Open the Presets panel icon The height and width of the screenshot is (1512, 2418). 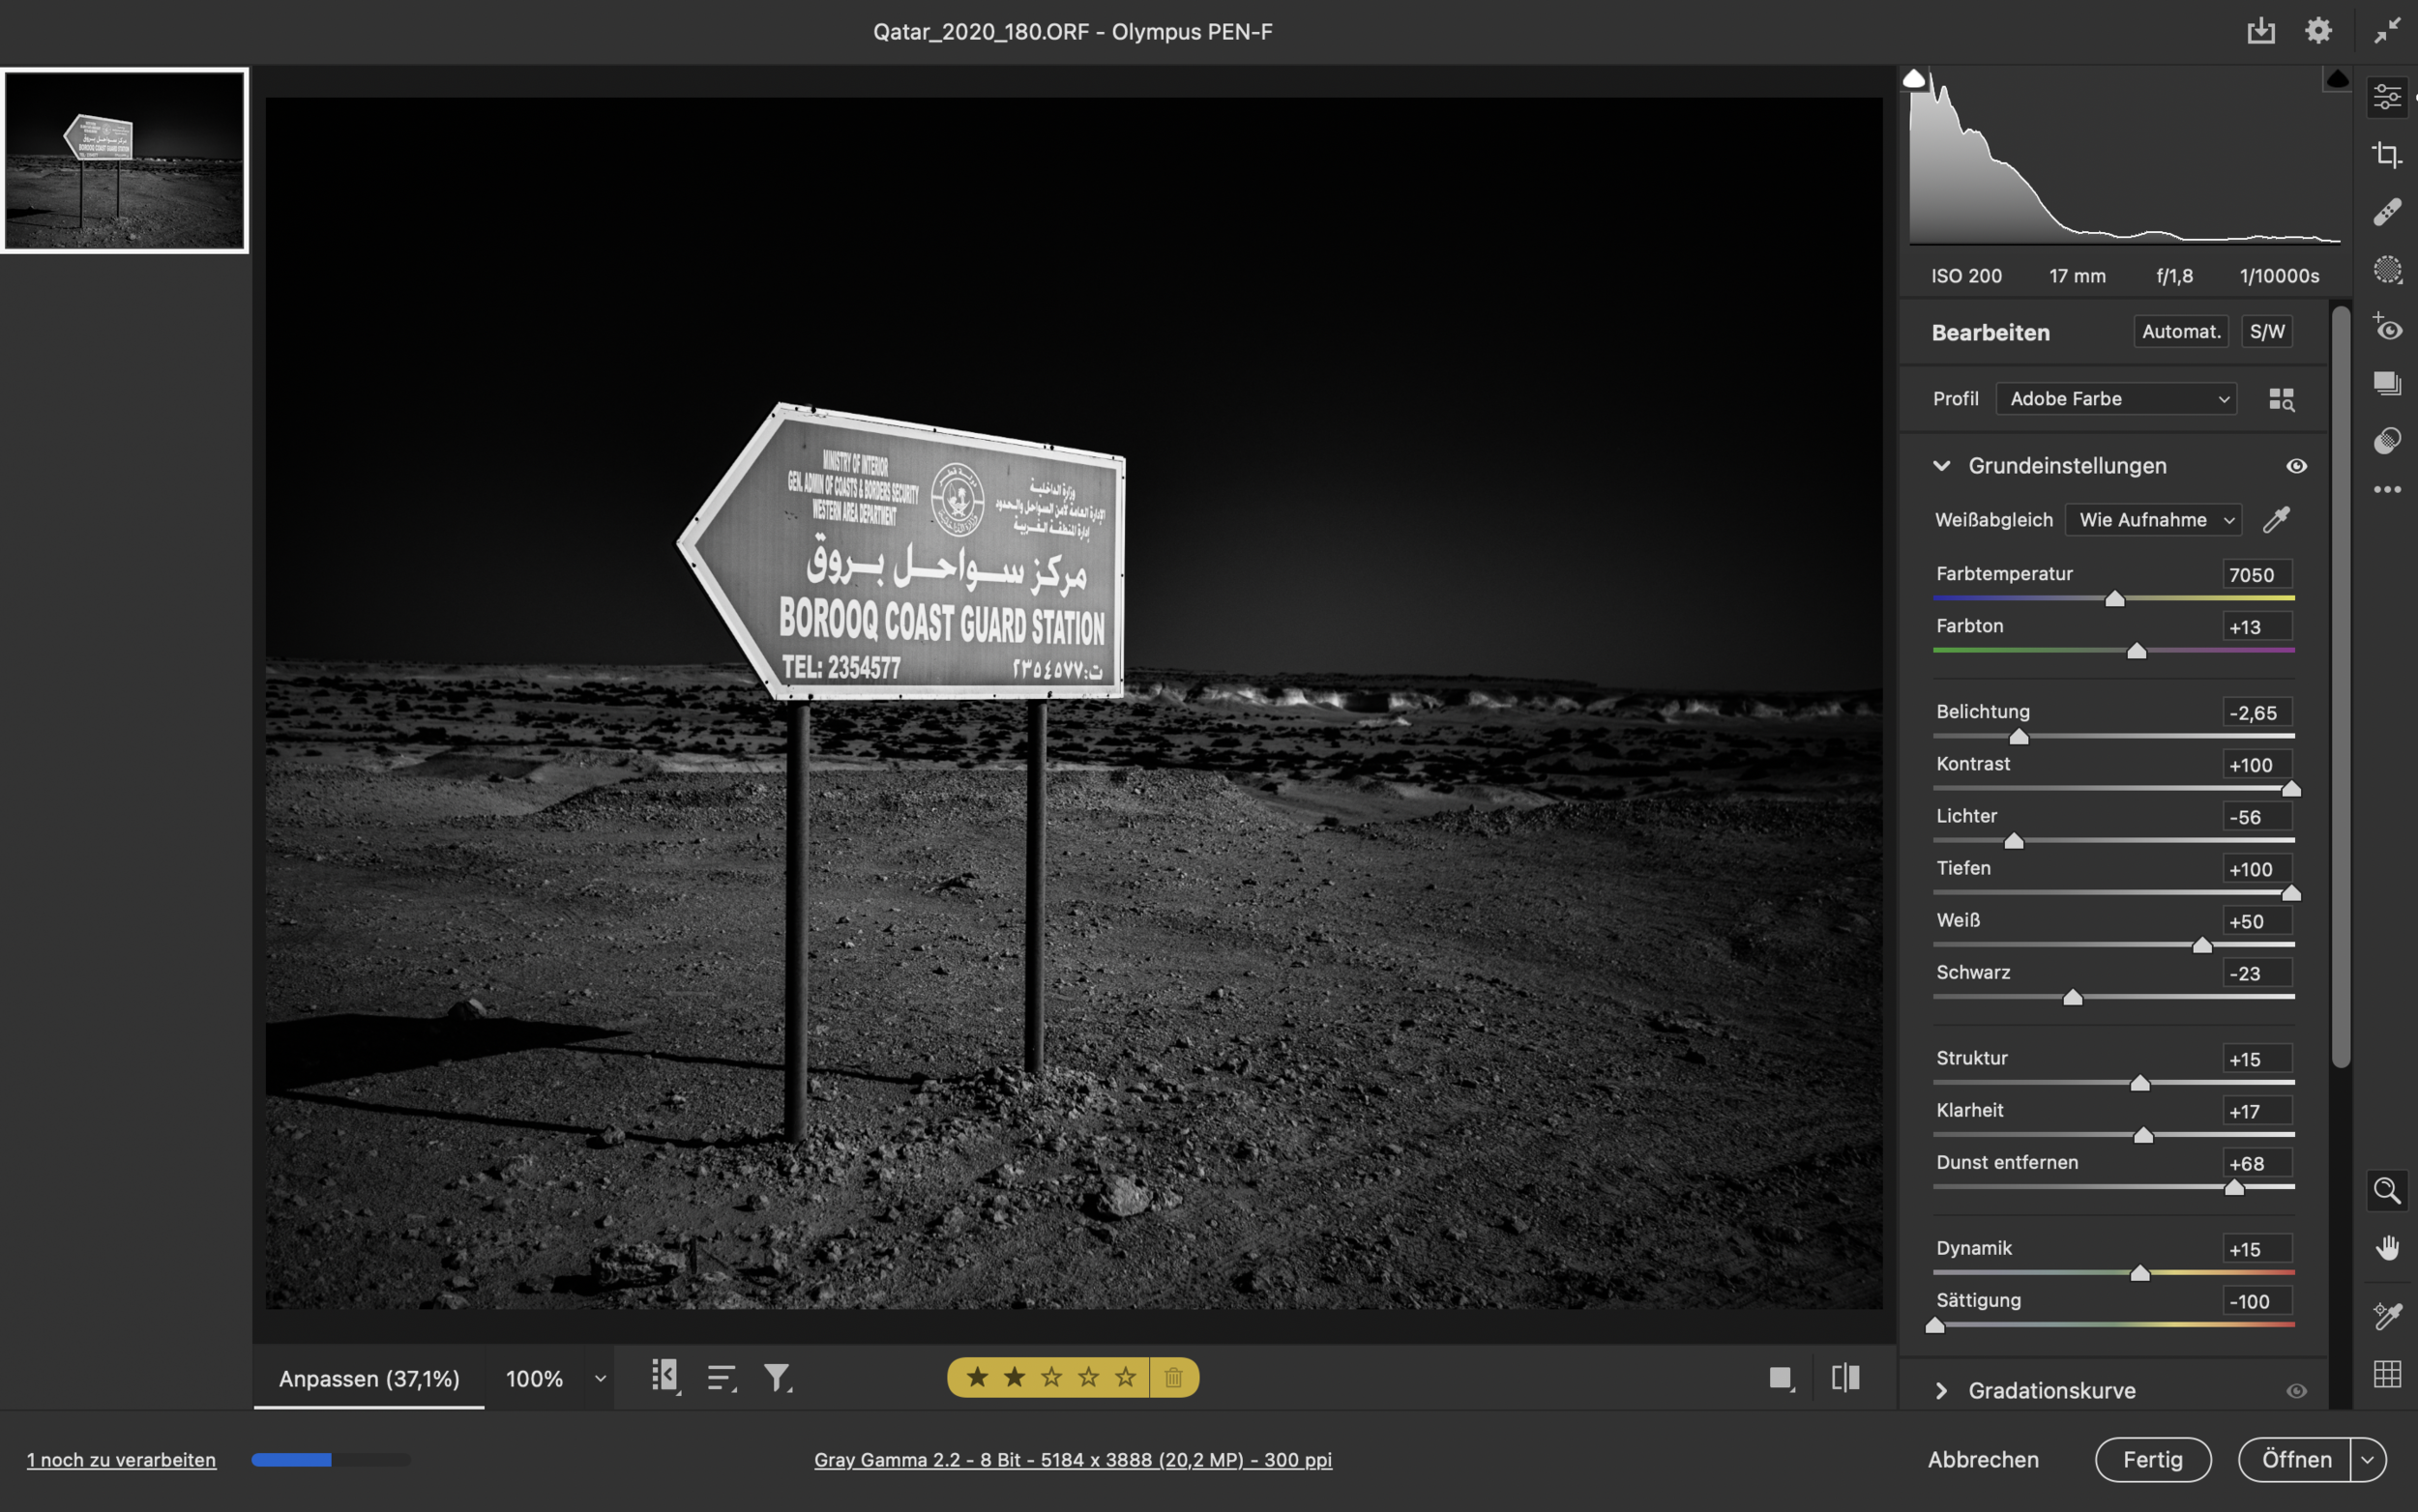point(2387,441)
